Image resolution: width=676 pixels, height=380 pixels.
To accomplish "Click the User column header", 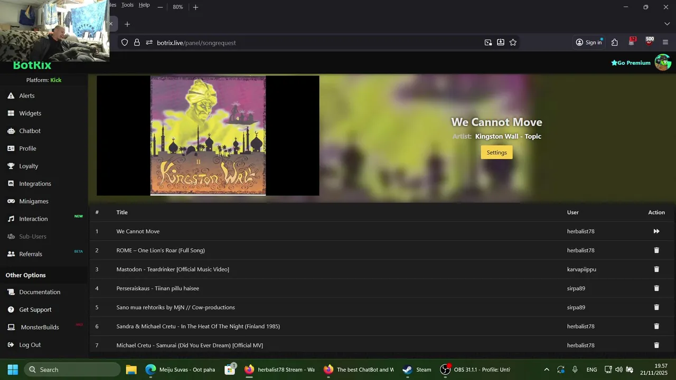I will point(573,212).
